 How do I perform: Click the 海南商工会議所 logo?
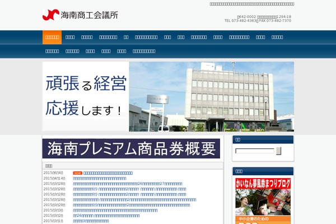[x=80, y=15]
